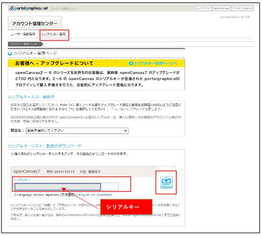Click the blue arrow icon beside シリアルキー管理ページへ

coord(131,63)
